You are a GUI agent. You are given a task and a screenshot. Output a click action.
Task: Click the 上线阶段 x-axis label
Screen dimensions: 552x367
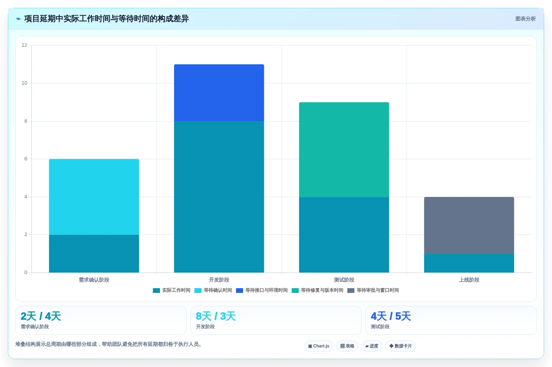tap(469, 280)
